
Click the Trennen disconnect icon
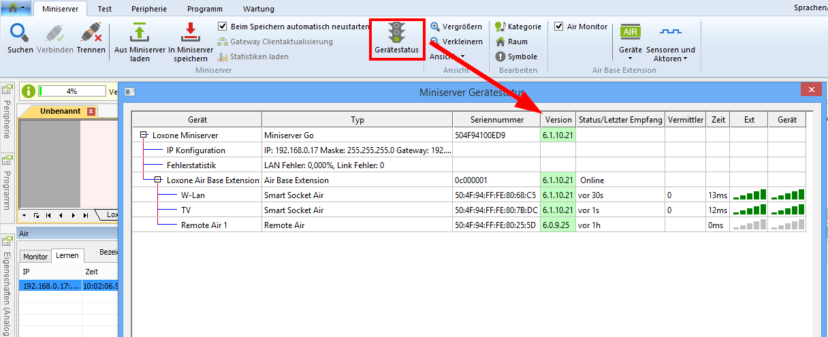click(91, 33)
